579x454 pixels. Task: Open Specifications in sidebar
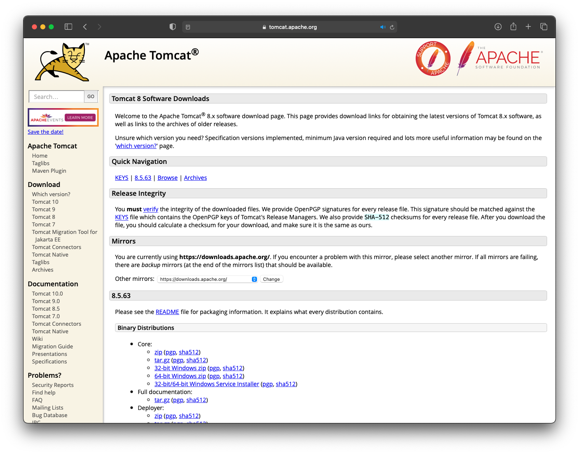[x=50, y=361]
